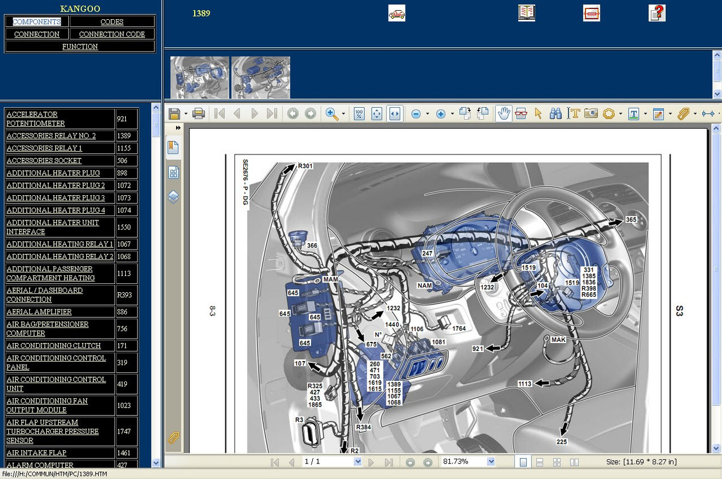Click the open book icon in header

(x=527, y=13)
